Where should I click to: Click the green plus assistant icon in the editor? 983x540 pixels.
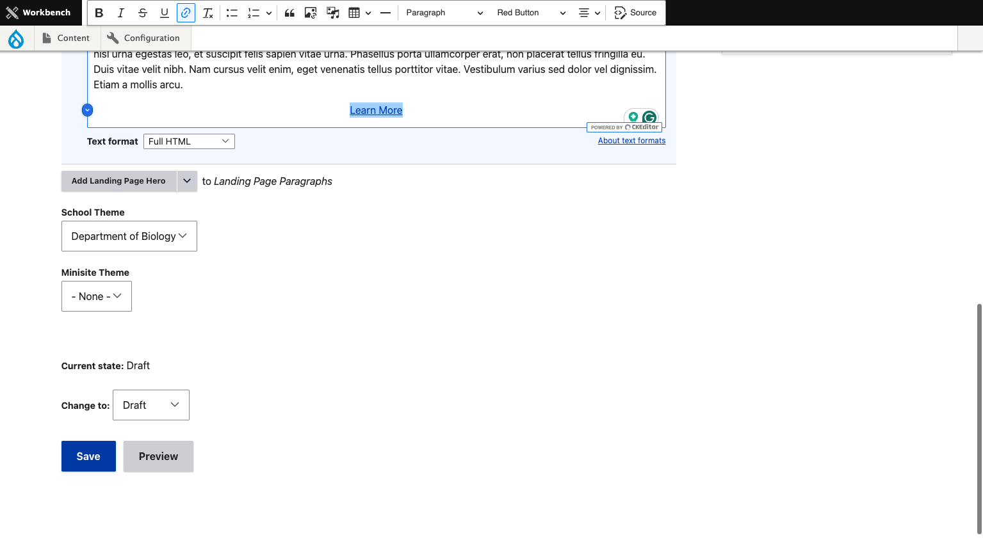tap(633, 116)
